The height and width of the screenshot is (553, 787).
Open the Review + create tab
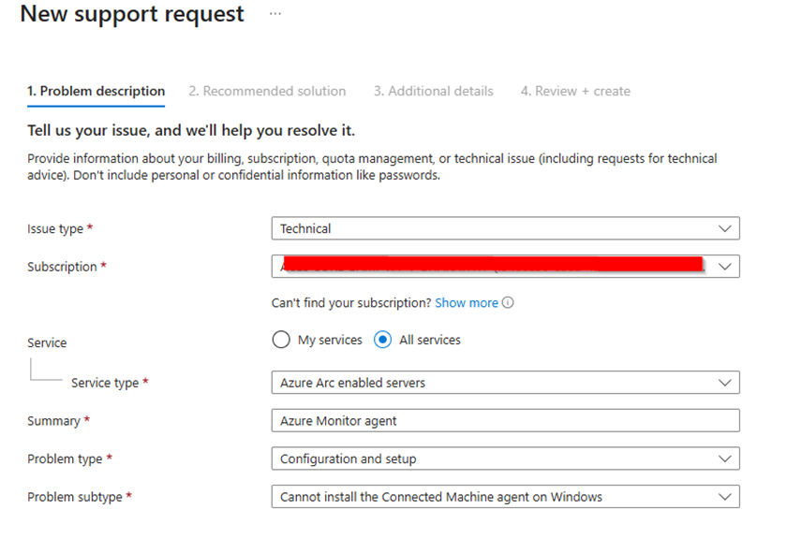(x=575, y=92)
